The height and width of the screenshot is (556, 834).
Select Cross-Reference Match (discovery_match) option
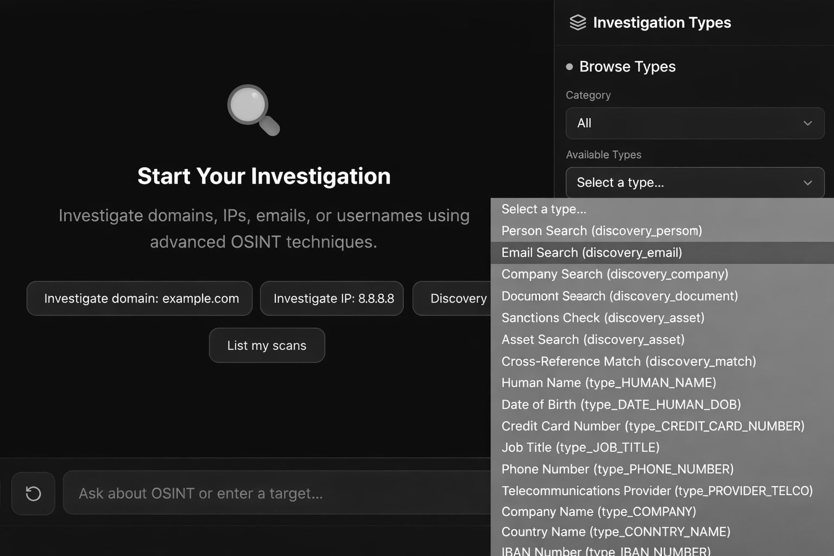coord(628,361)
